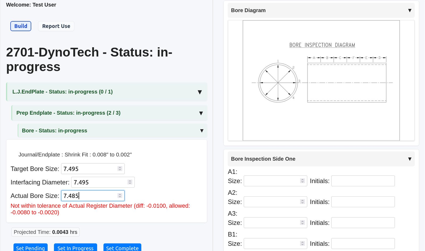Step up the B1 Size value
425x251 pixels.
coord(302,242)
